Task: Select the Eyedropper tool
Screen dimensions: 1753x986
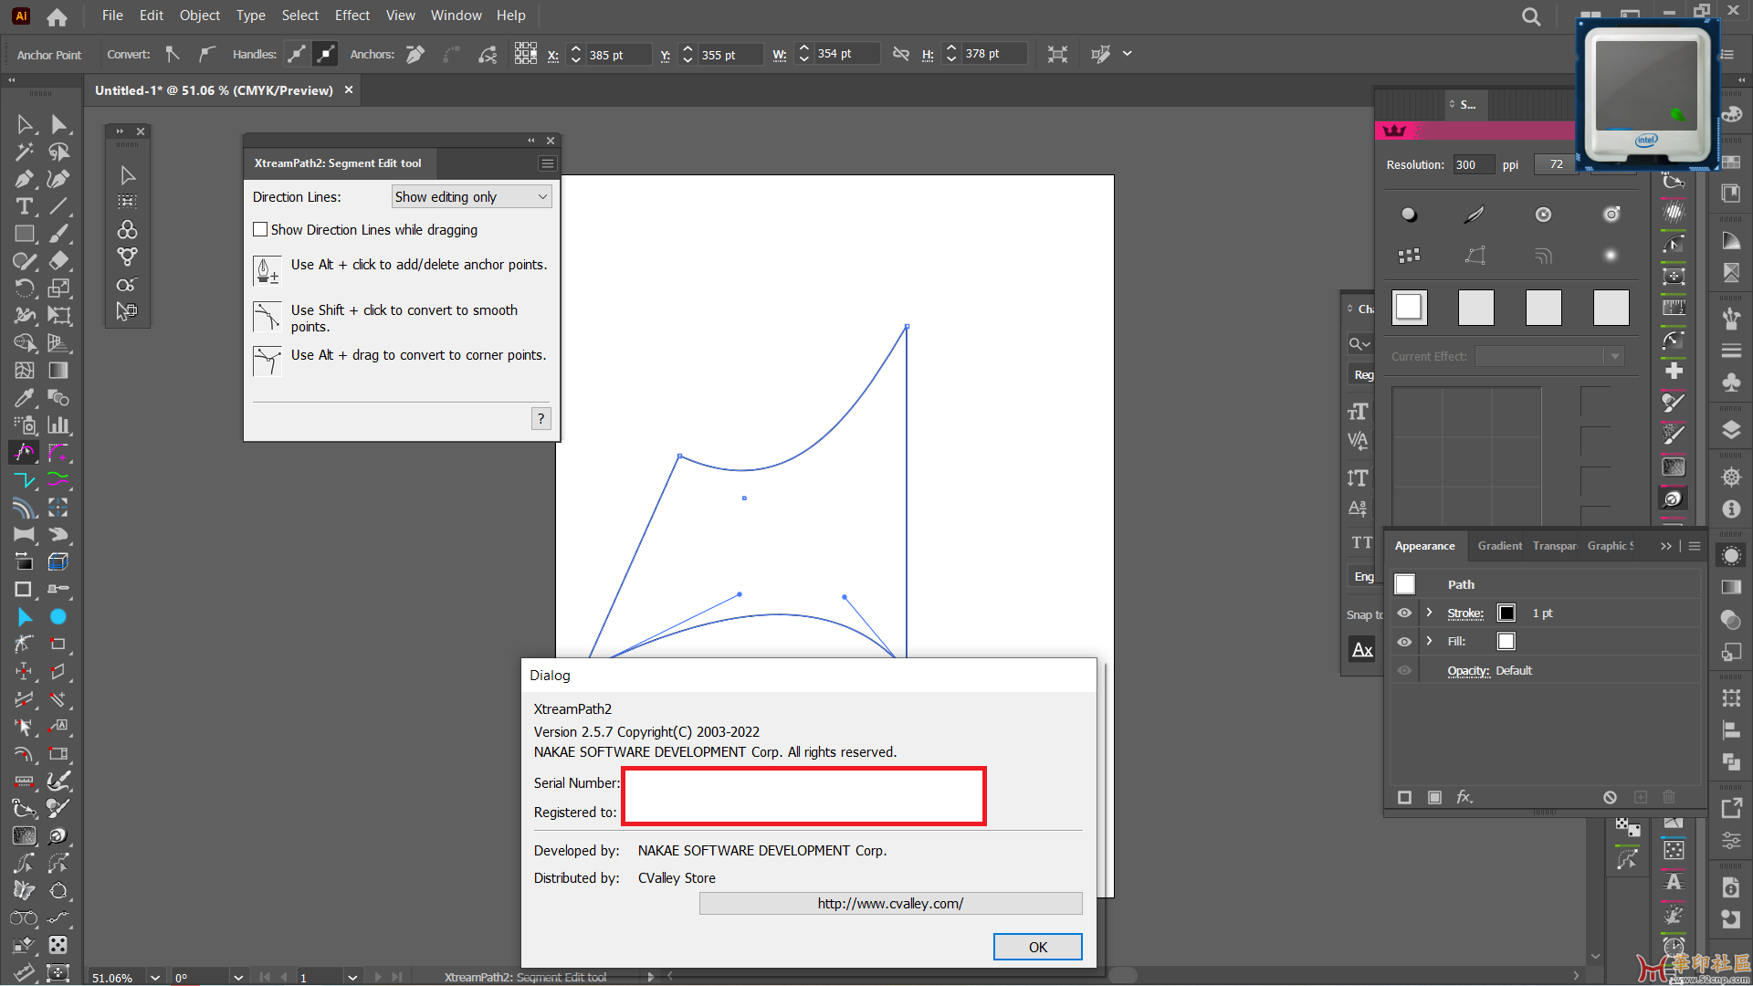Action: [x=25, y=398]
